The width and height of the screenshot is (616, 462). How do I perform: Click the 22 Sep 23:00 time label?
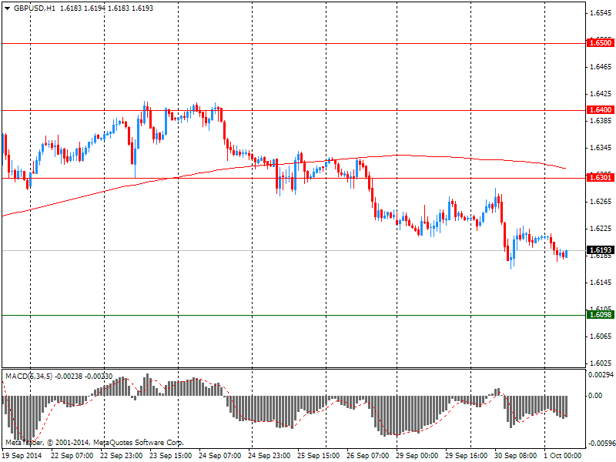[122, 456]
